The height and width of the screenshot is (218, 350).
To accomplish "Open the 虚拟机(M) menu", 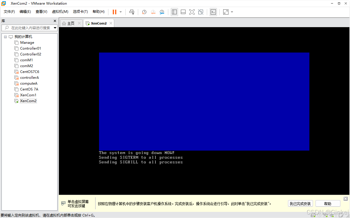I will pos(60,12).
